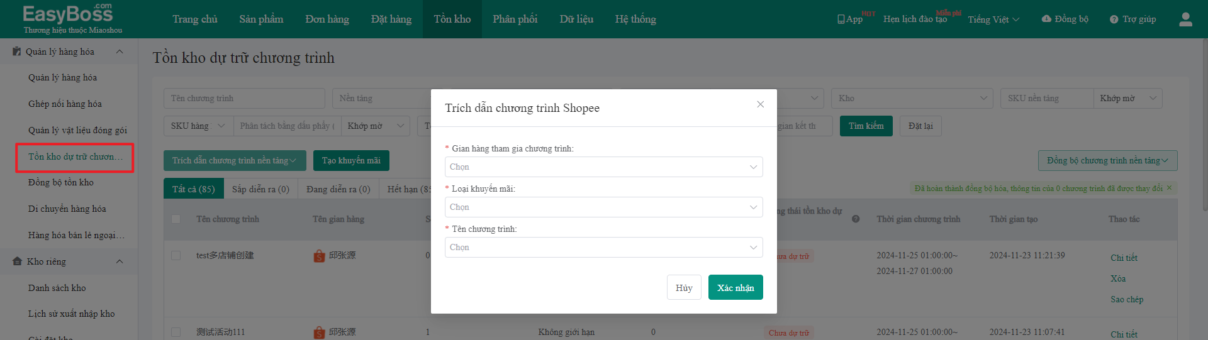Image resolution: width=1208 pixels, height=340 pixels.
Task: Open the Dữ liệu menu
Action: pyautogui.click(x=576, y=19)
